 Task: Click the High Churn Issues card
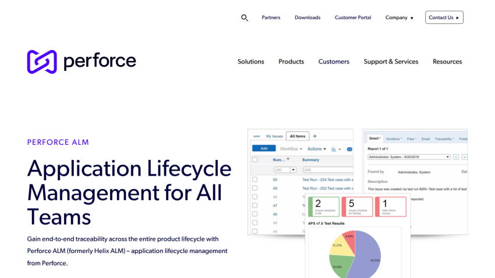pos(391,207)
